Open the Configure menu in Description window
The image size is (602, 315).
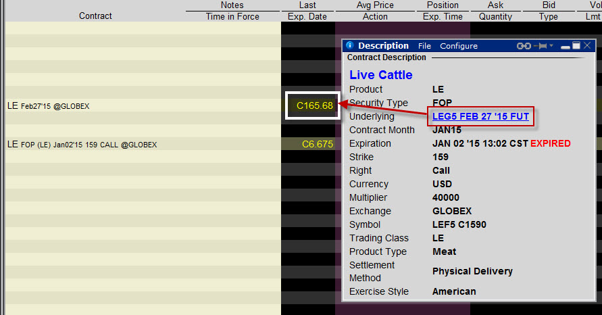tap(458, 46)
